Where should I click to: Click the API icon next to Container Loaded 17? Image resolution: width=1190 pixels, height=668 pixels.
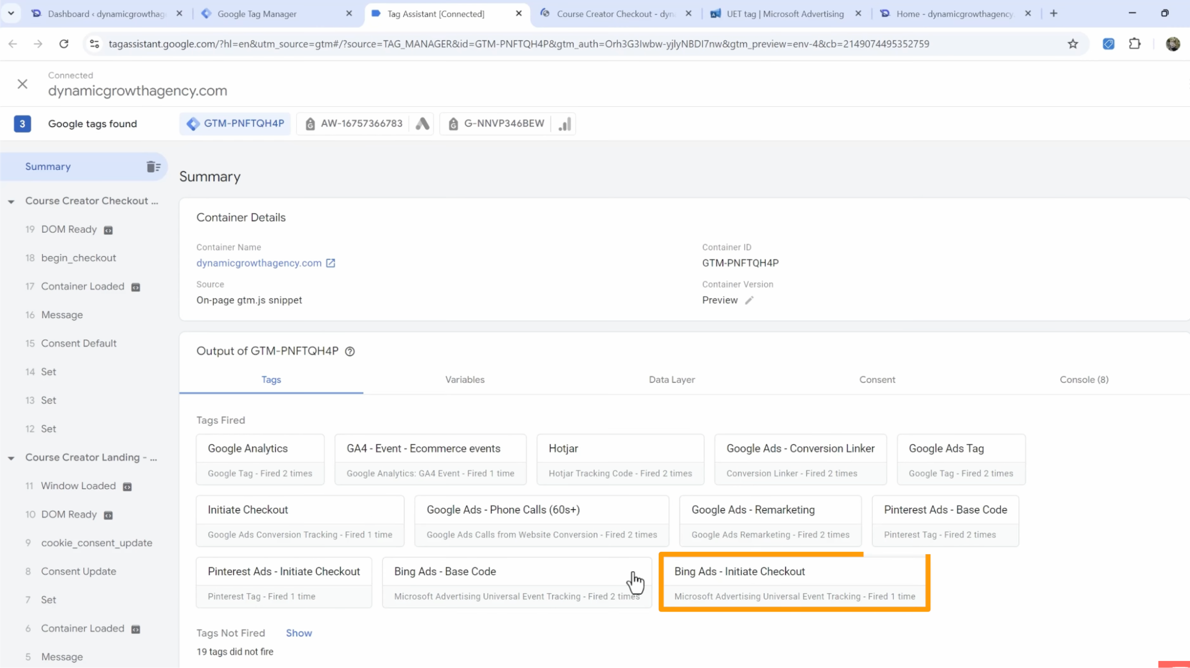click(135, 287)
